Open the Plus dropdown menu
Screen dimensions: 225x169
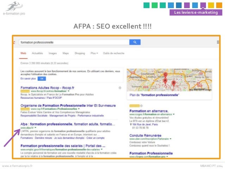click(94, 53)
